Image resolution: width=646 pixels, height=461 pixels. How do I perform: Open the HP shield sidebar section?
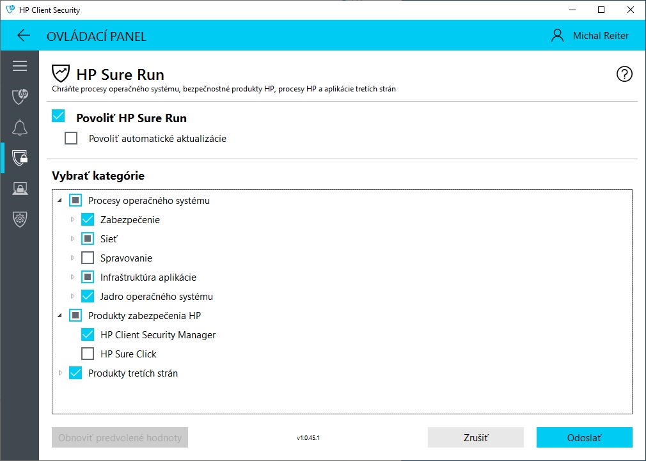pos(20,97)
